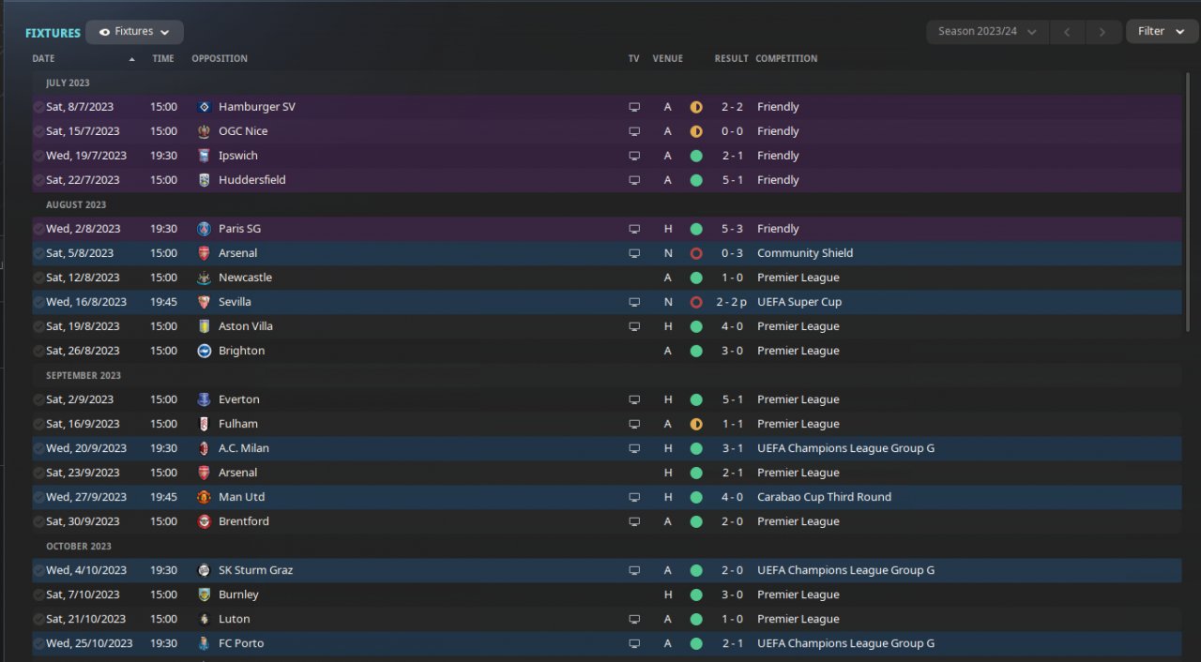Click the red loss indicator for Arsenal result

[696, 253]
